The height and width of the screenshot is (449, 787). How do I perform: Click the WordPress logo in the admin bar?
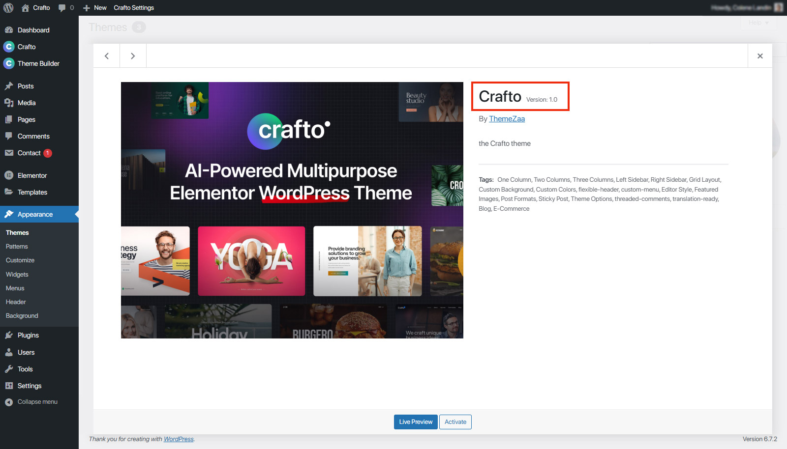8,7
